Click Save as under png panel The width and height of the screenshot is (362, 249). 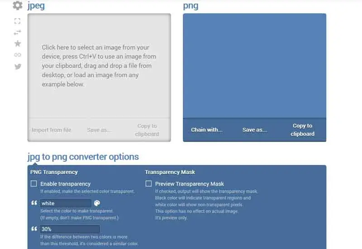(x=255, y=130)
